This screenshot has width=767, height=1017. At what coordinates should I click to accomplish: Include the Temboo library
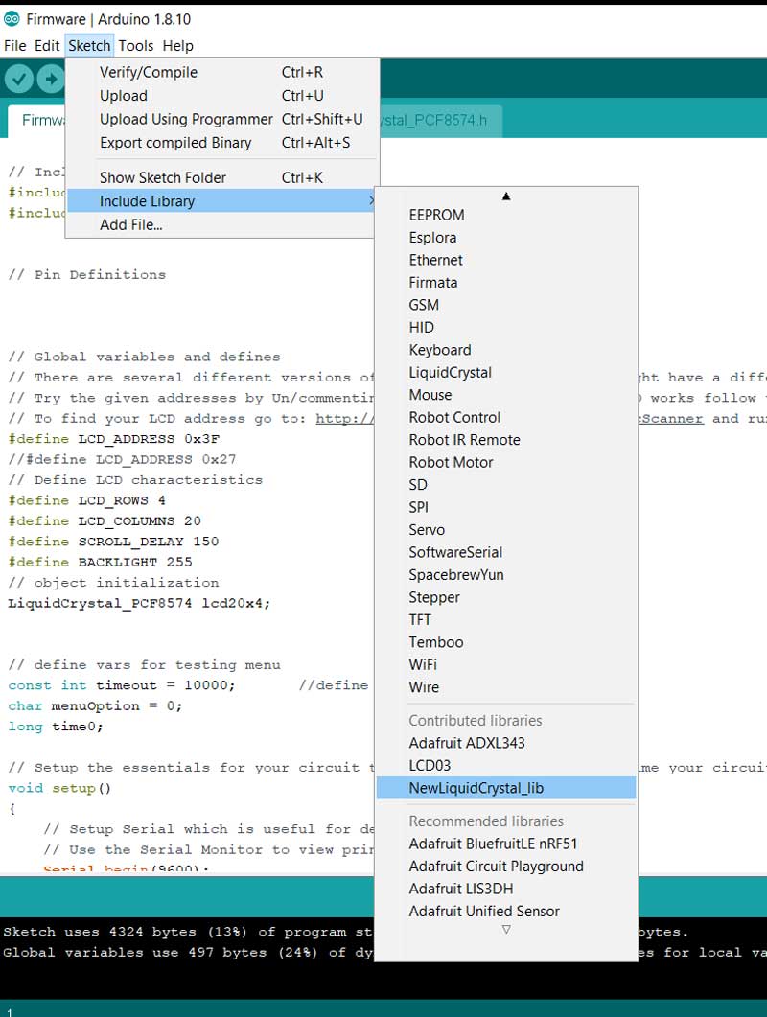pyautogui.click(x=506, y=642)
